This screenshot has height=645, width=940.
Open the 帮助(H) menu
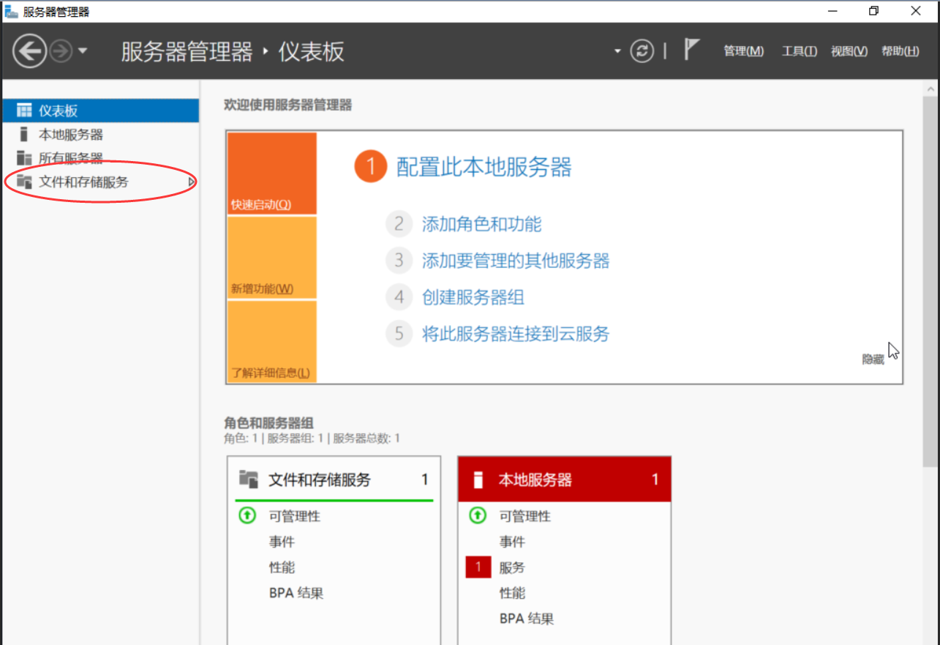pos(900,51)
